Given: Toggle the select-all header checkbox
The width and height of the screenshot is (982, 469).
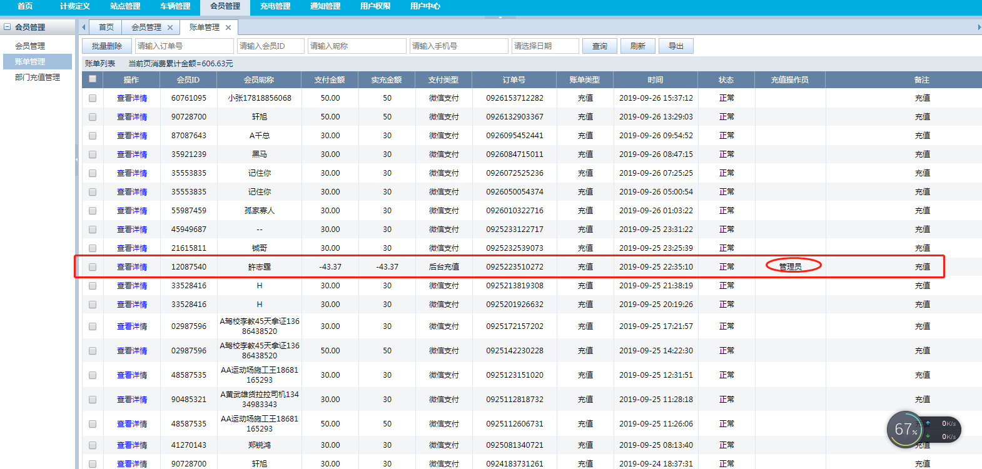Looking at the screenshot, I should click(93, 79).
